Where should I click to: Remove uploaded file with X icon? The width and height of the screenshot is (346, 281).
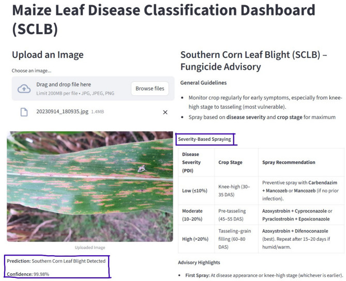[x=165, y=112]
